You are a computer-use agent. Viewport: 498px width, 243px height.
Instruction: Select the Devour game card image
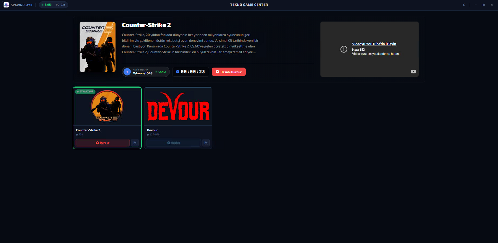pos(178,106)
